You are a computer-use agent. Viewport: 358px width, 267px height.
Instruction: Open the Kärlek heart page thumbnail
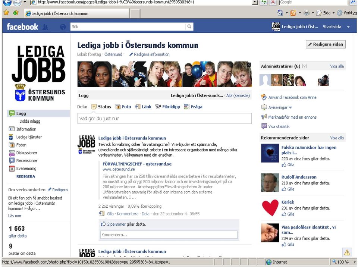coord(270,208)
